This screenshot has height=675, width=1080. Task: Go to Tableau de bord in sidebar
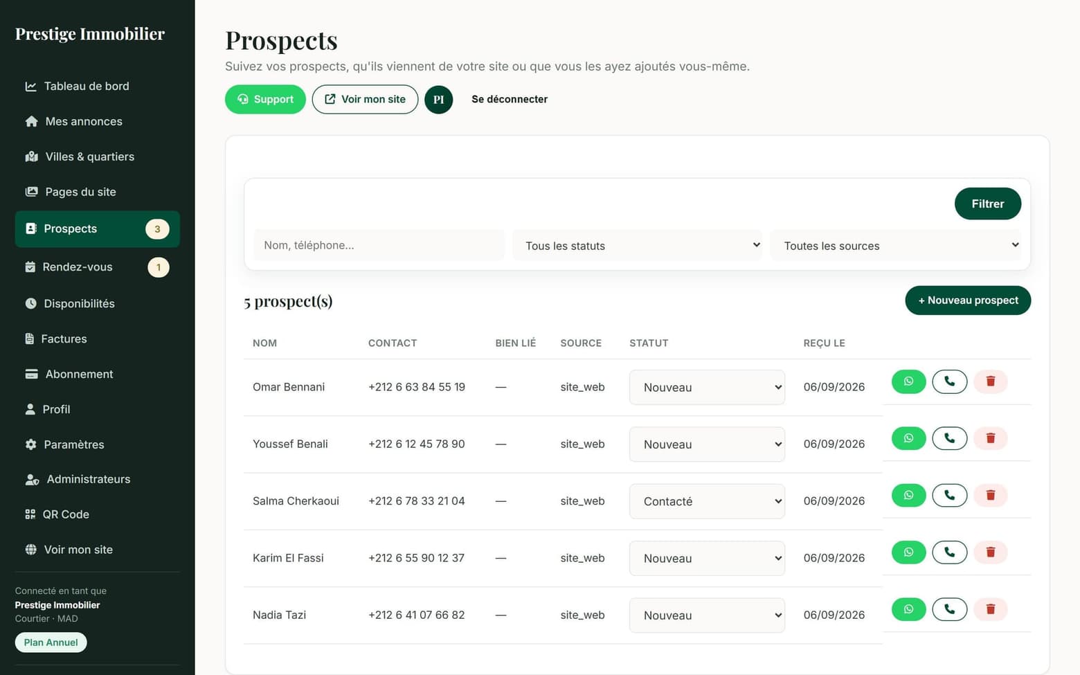tap(97, 87)
